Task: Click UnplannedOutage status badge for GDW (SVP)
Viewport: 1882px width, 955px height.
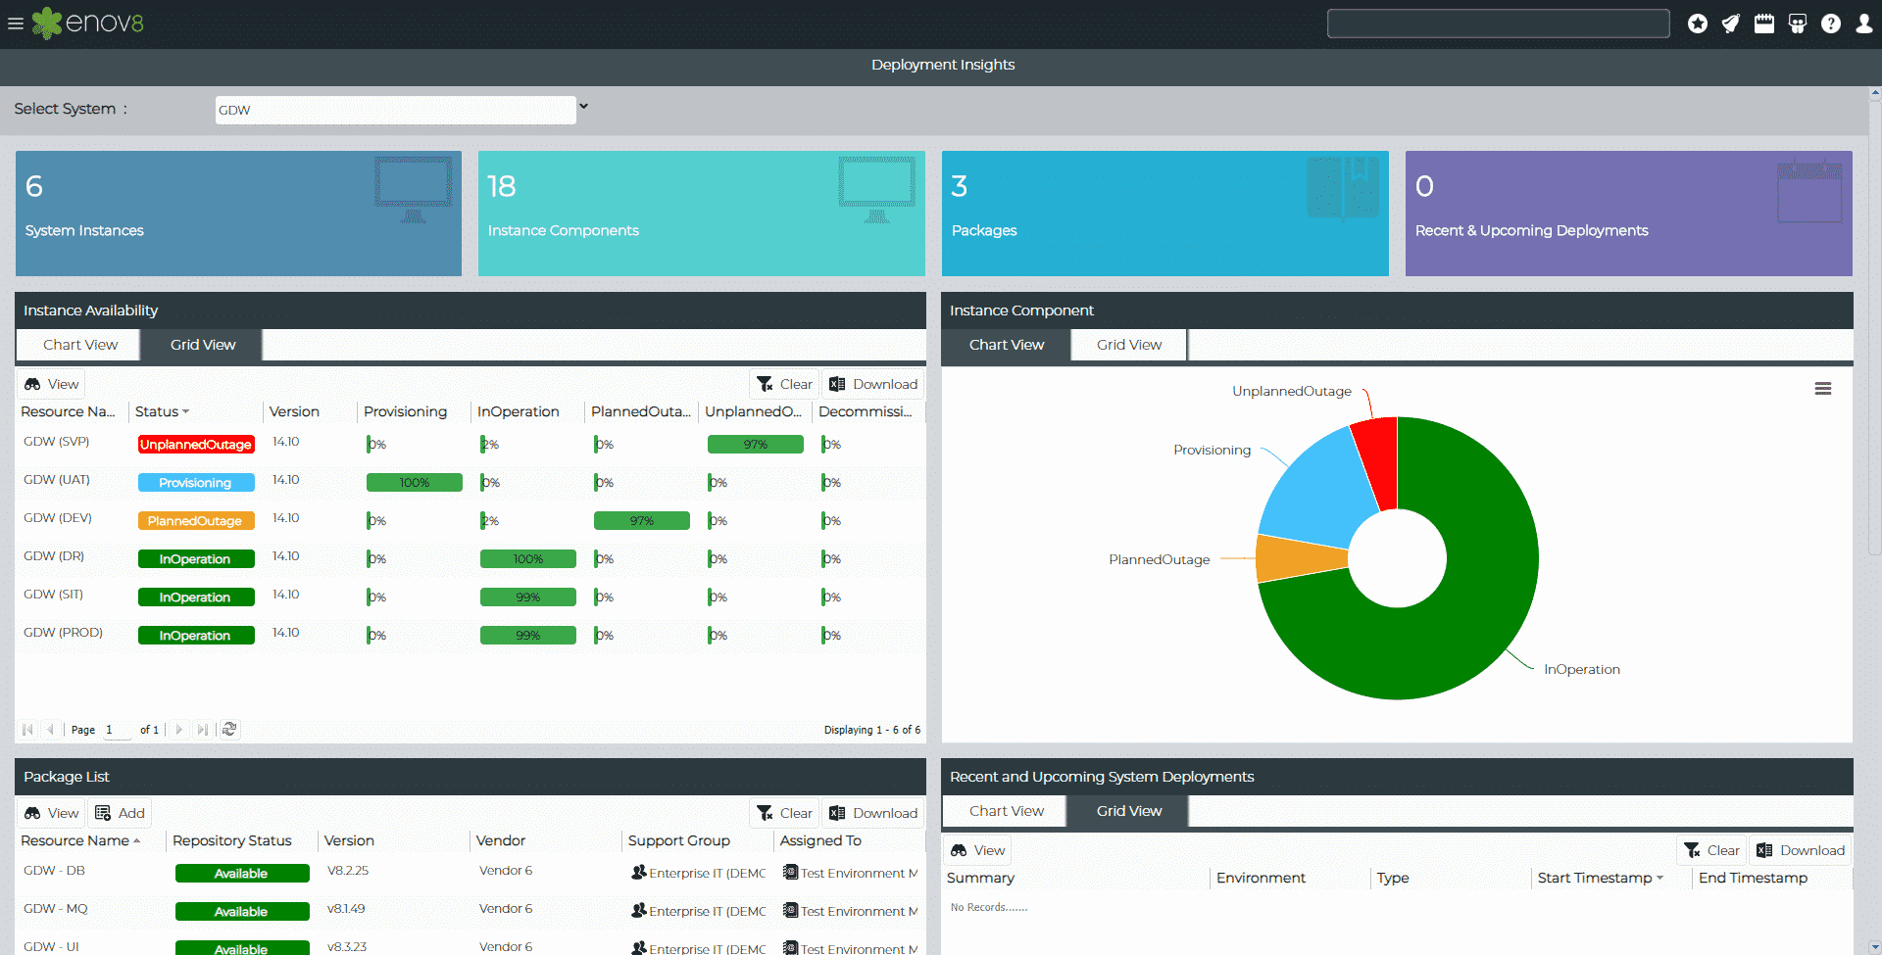Action: pos(196,444)
